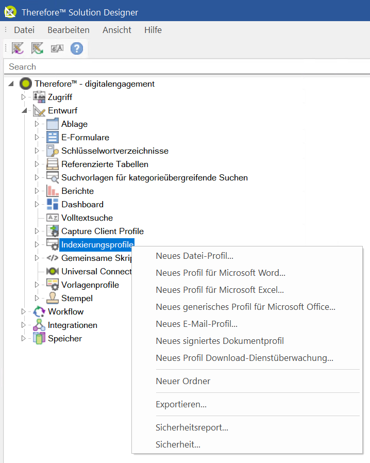370x463 pixels.
Task: Choose Neues Profil Download-Dienstüberwachung
Action: pyautogui.click(x=247, y=358)
